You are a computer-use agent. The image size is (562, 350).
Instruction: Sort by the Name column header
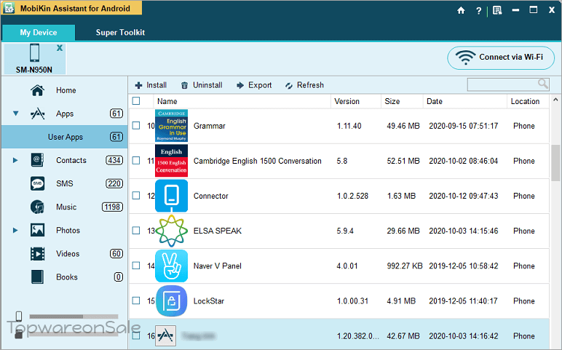[242, 101]
